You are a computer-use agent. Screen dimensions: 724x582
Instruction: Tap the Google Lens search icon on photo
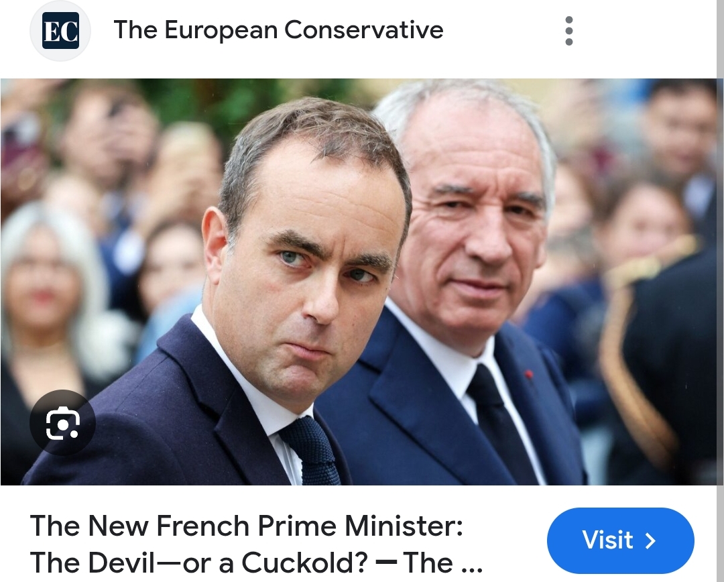click(x=63, y=422)
